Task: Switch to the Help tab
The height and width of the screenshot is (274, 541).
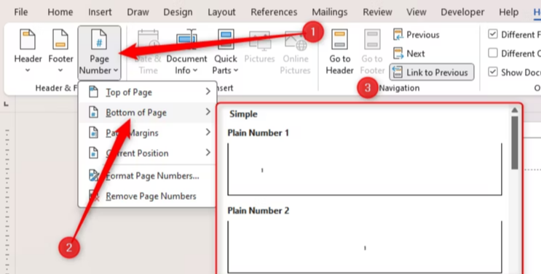Action: tap(508, 12)
